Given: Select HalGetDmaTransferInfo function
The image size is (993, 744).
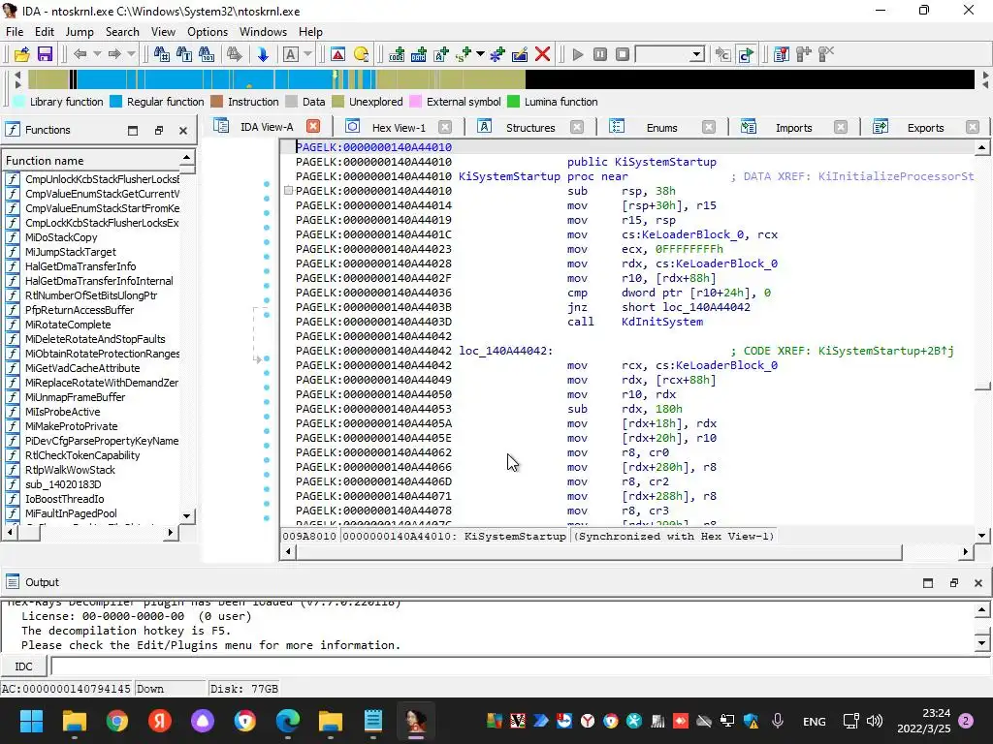Looking at the screenshot, I should [80, 266].
